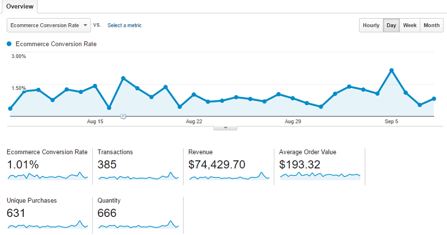Screen dimensions: 447x235
Task: Switch chart granularity to Hourly
Action: [x=371, y=25]
